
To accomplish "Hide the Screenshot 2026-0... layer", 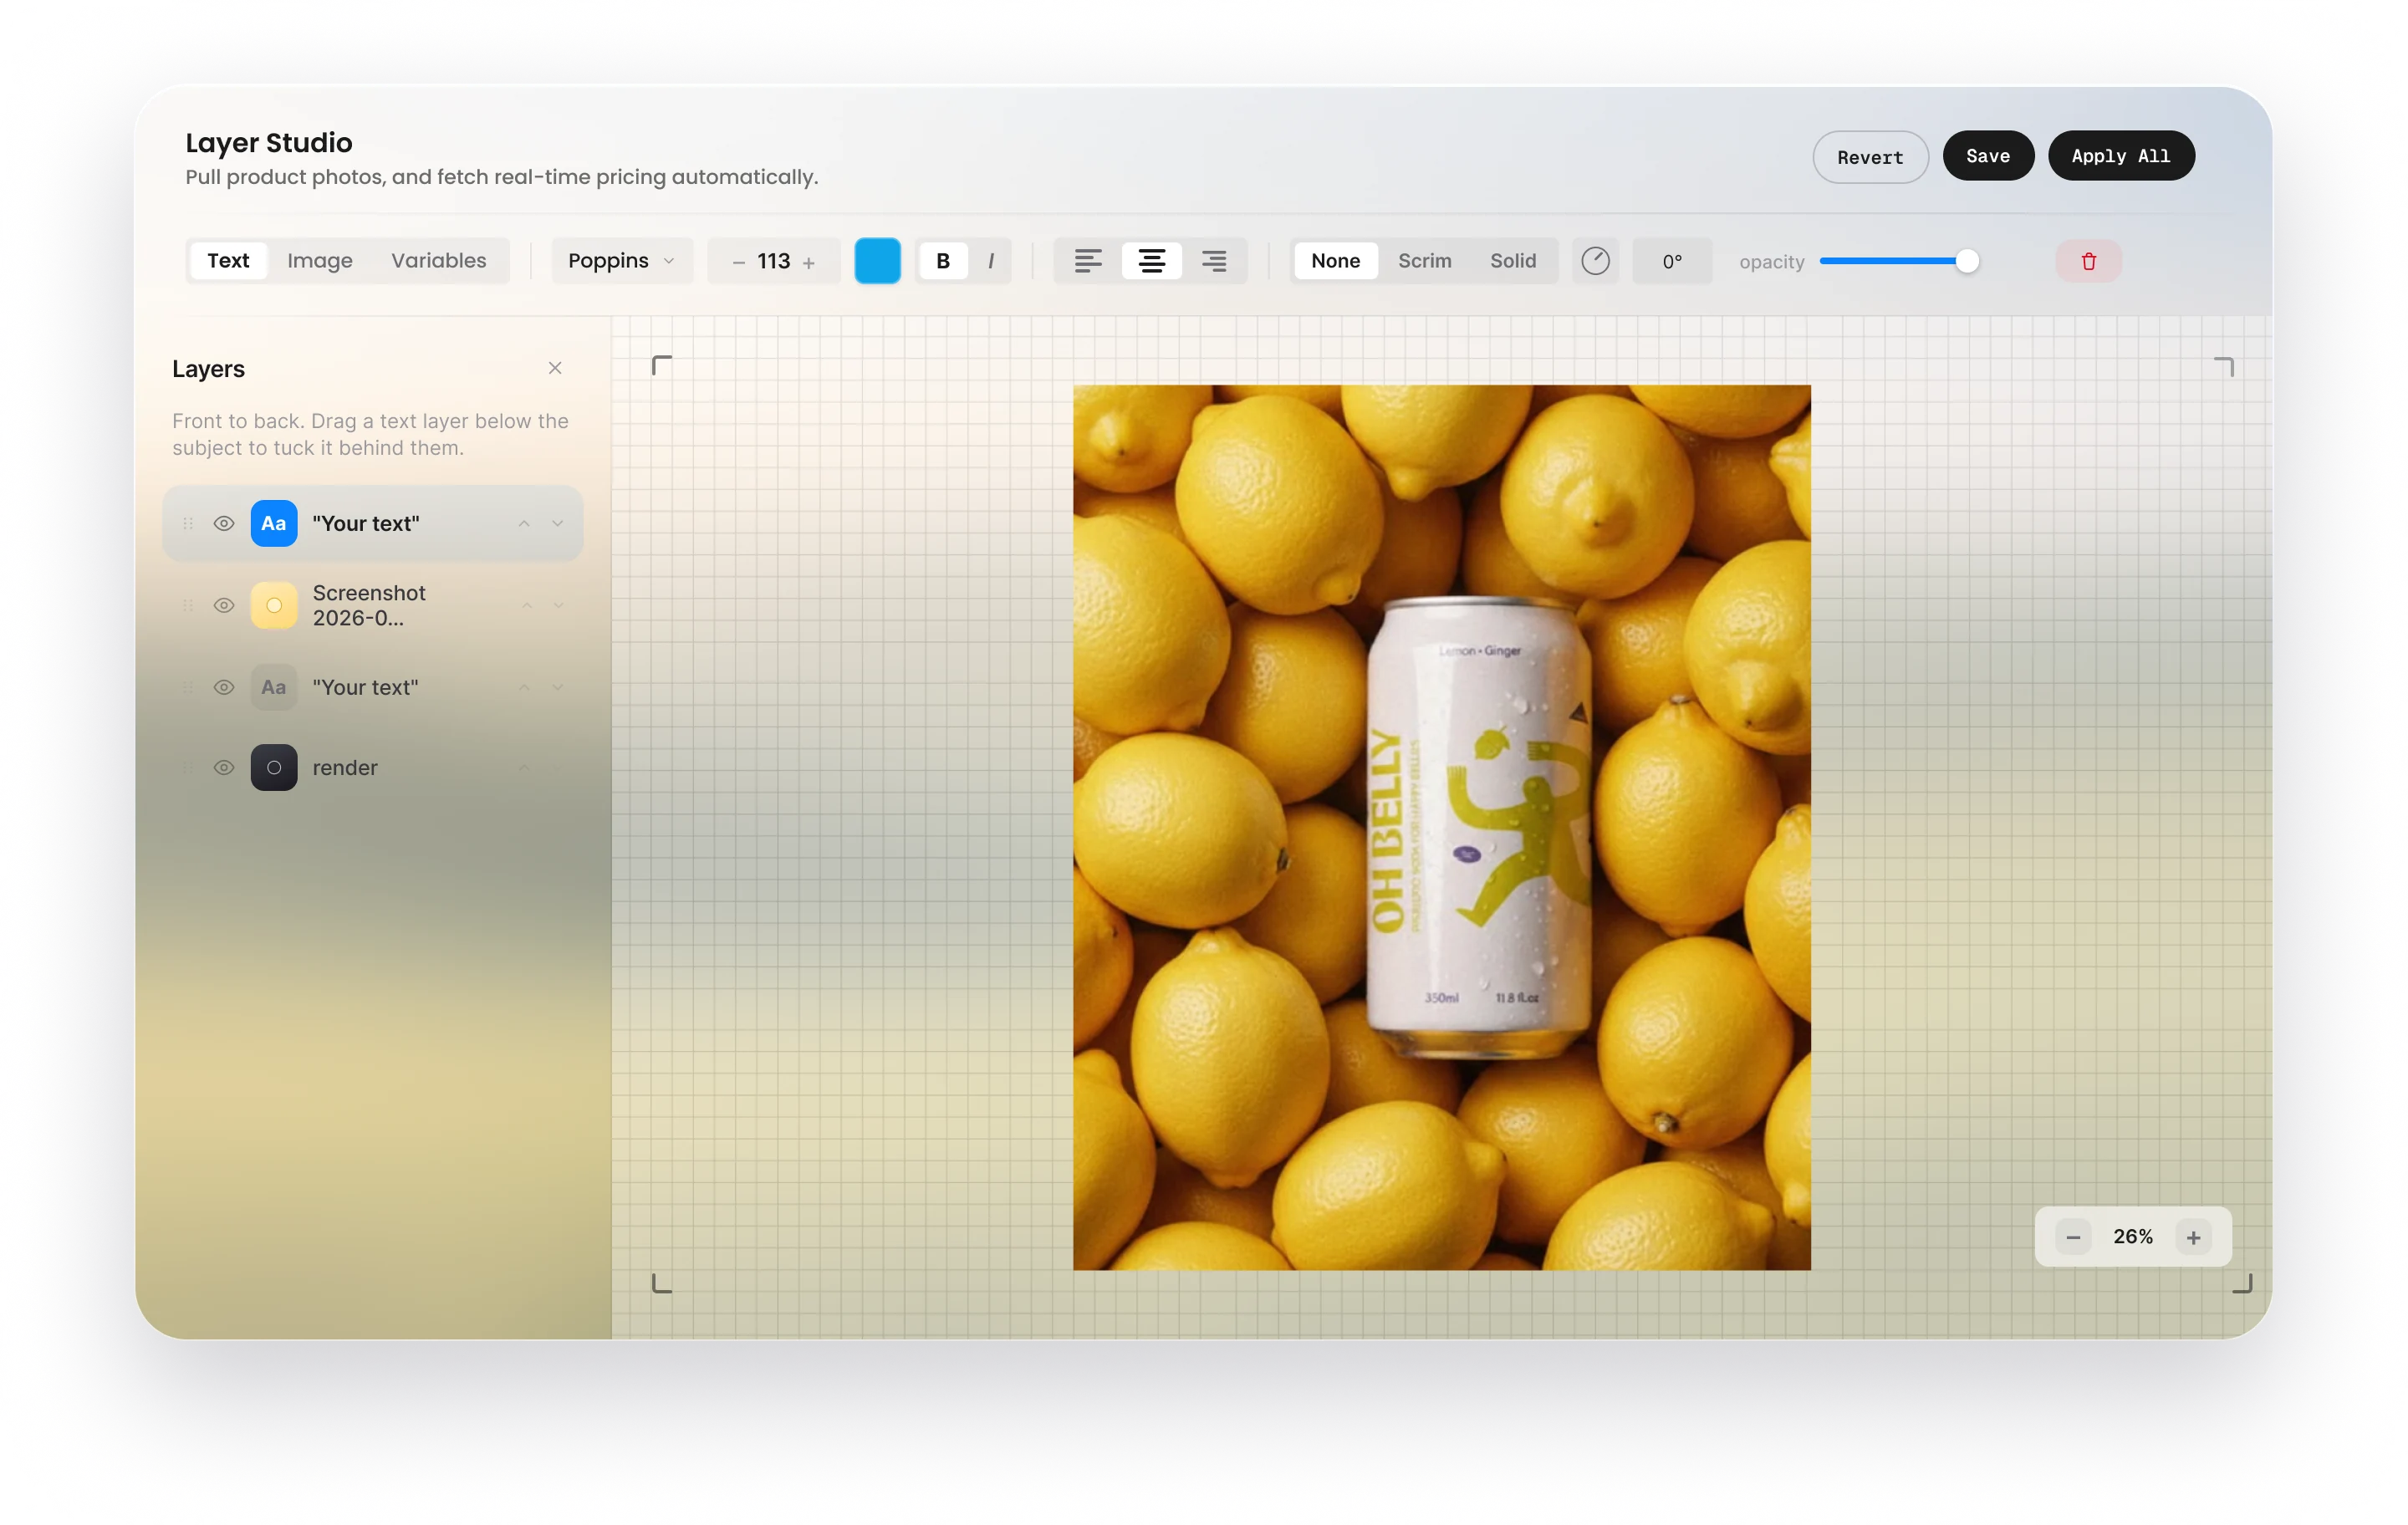I will pos(224,605).
